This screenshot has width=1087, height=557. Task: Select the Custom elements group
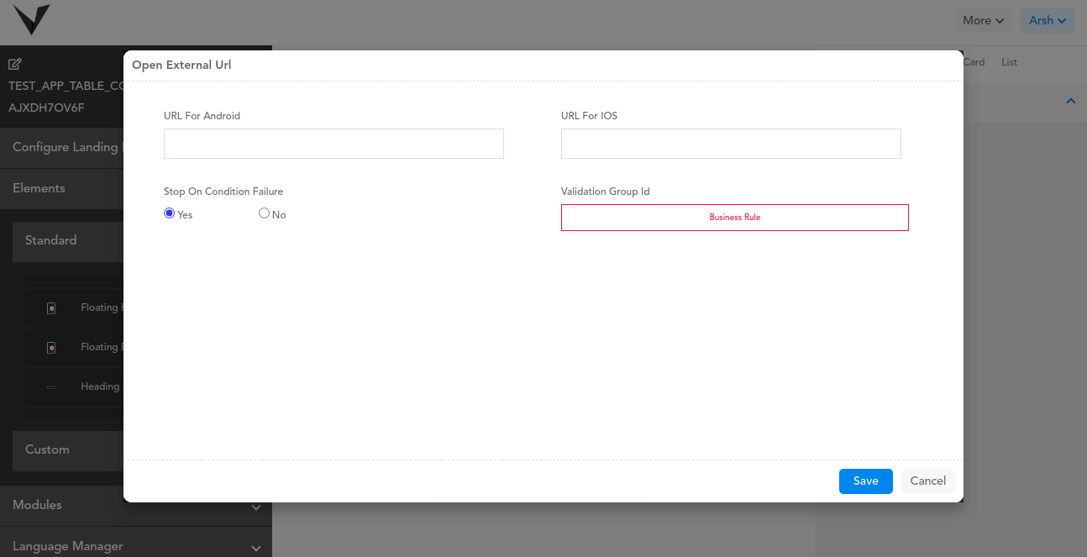pyautogui.click(x=68, y=451)
